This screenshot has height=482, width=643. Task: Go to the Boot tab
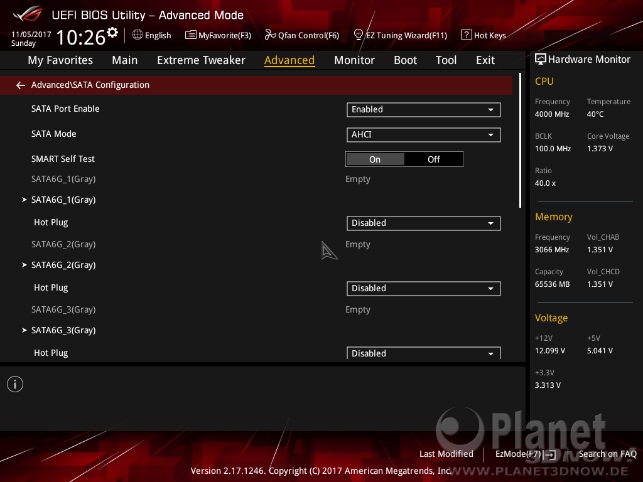[405, 60]
